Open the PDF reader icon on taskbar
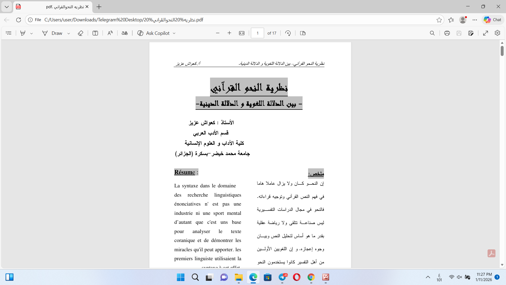The height and width of the screenshot is (285, 506). tap(326, 277)
